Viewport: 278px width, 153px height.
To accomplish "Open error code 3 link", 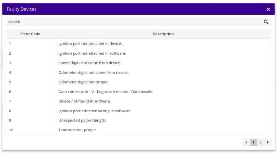I will pos(10,63).
